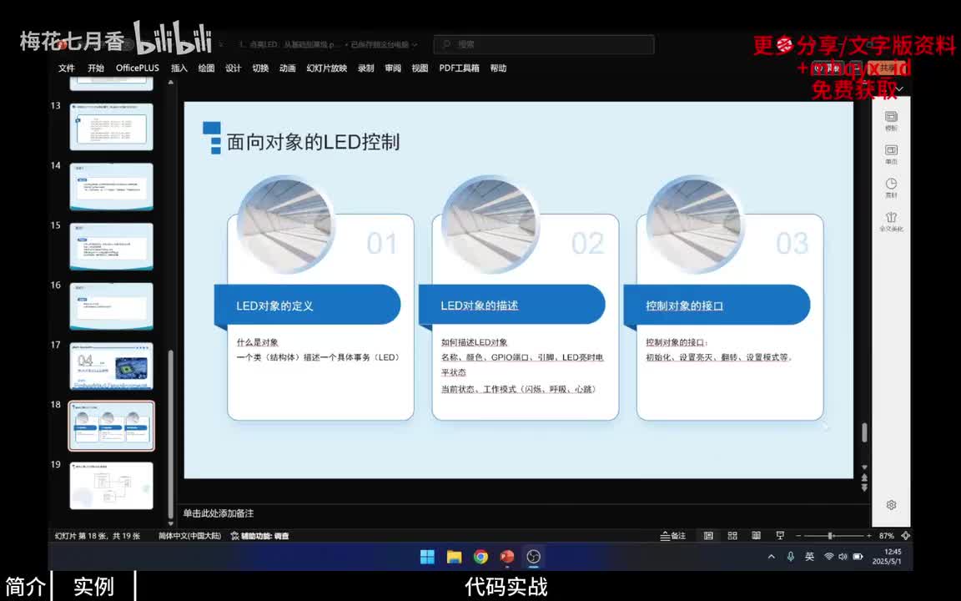Open the 绘图 ribbon tab
Screen dimensions: 961x601
pos(206,68)
